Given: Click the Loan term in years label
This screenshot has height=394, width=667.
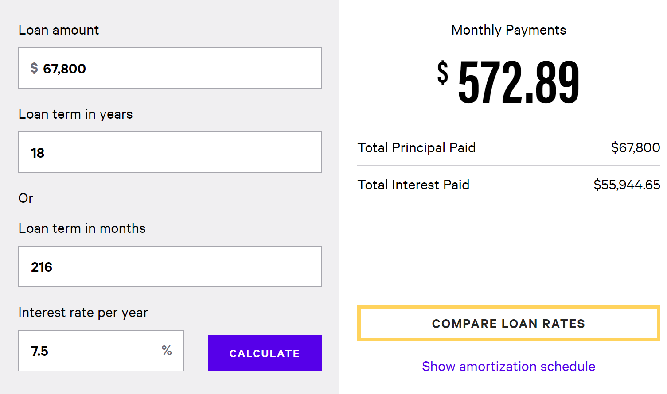Looking at the screenshot, I should 75,114.
